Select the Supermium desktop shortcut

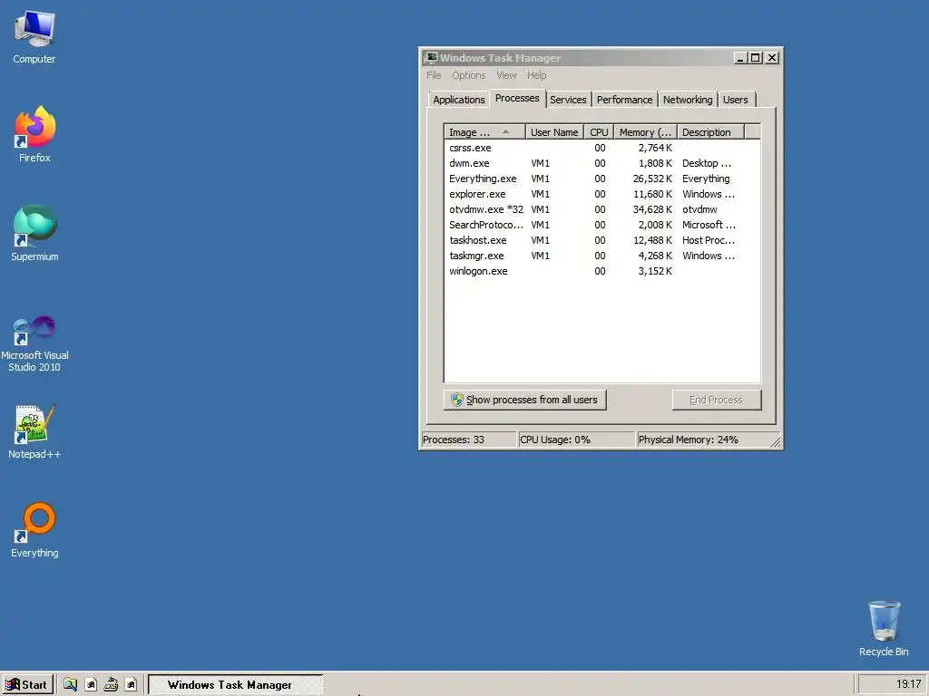tap(34, 233)
